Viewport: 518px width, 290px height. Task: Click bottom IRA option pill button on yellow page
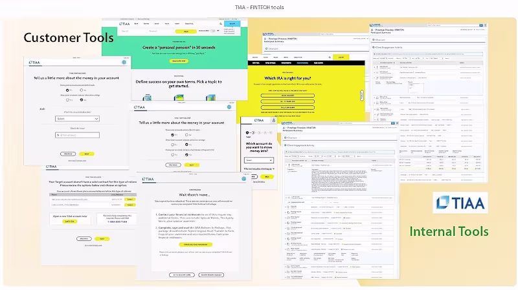pos(287,107)
